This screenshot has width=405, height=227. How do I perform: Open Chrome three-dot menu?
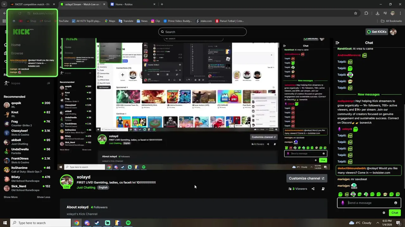(400, 13)
